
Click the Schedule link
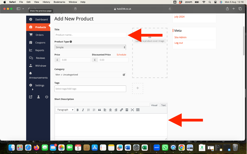click(x=121, y=55)
